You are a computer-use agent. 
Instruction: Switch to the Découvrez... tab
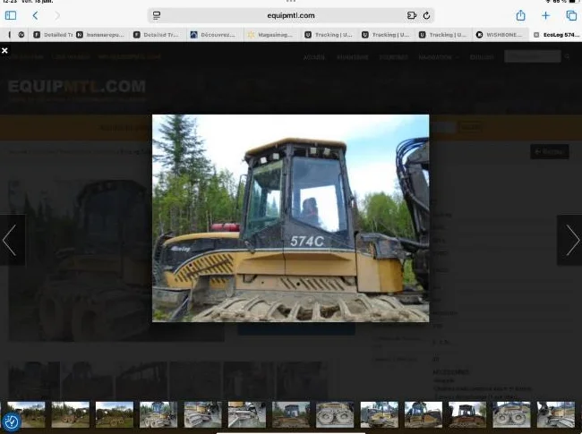pyautogui.click(x=215, y=35)
